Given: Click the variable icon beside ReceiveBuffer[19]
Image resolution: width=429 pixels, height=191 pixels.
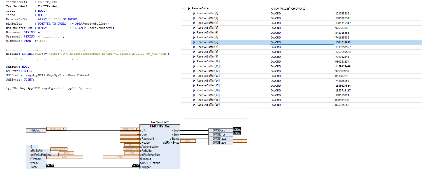Looking at the screenshot, I should point(194,105).
